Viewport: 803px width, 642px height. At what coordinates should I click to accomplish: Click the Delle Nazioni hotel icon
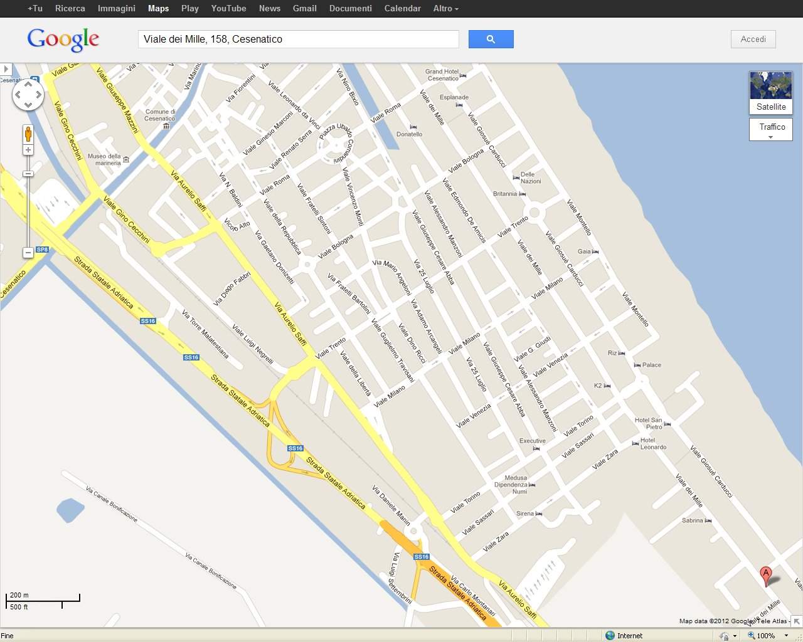(x=516, y=178)
